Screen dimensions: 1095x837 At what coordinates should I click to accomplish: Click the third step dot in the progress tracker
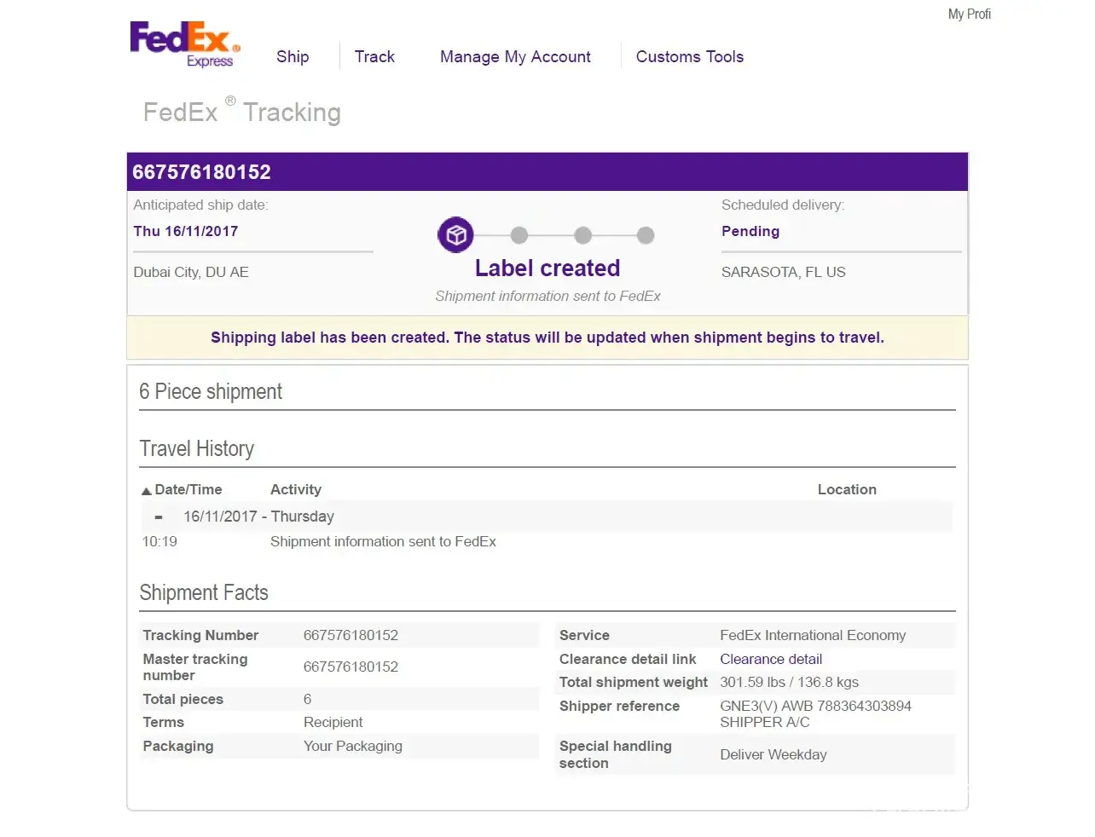(582, 235)
